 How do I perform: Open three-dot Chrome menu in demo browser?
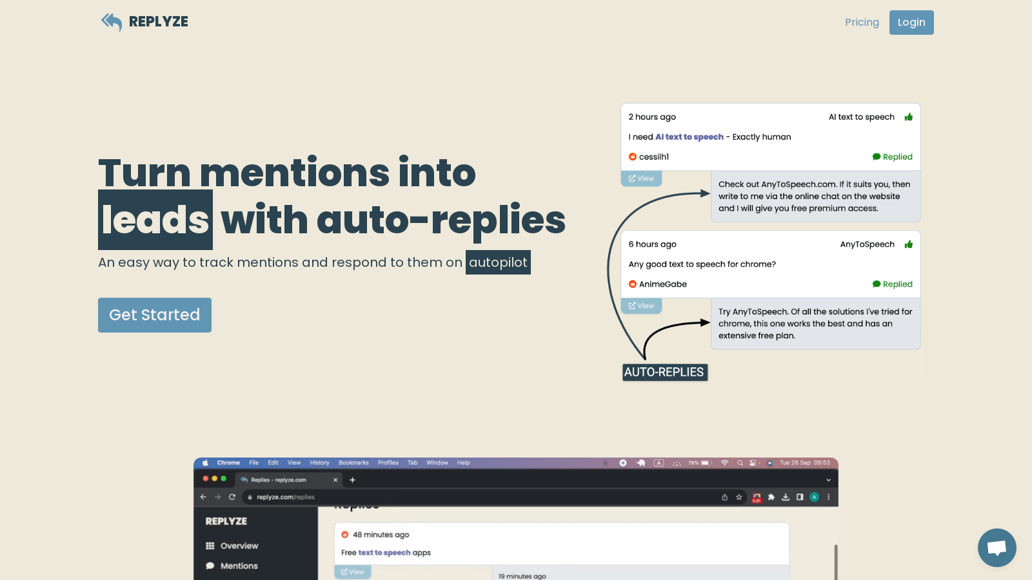pyautogui.click(x=829, y=497)
